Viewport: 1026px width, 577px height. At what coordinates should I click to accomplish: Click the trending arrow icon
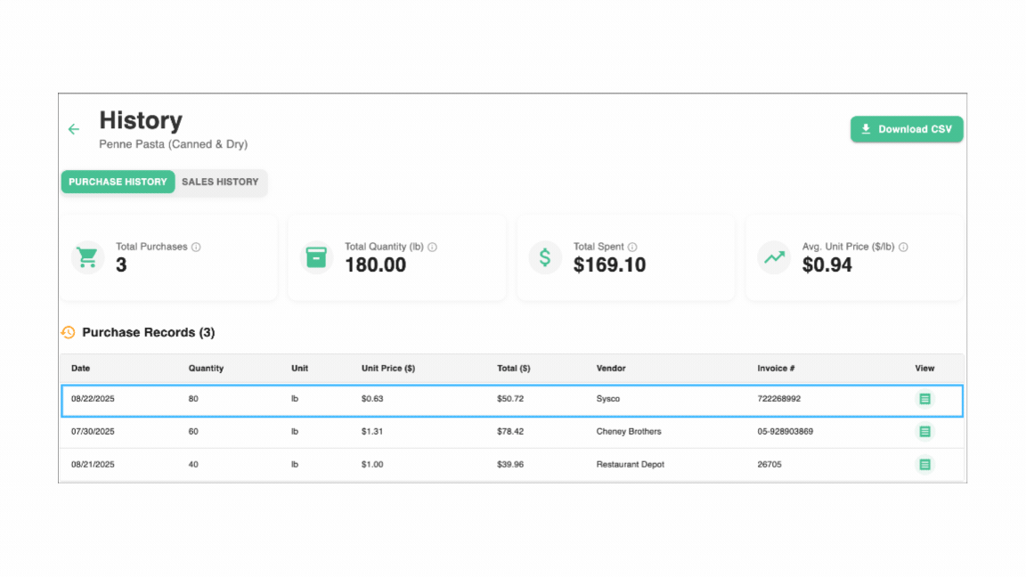click(x=774, y=257)
